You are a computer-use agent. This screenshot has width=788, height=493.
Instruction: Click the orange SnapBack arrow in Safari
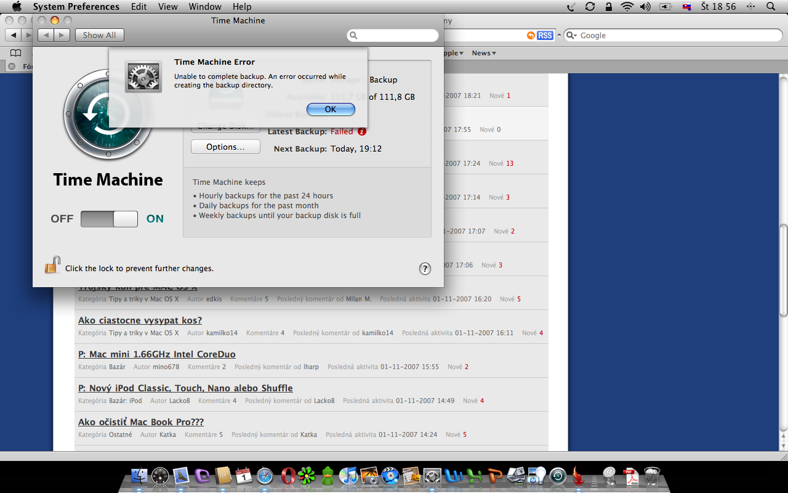(531, 35)
